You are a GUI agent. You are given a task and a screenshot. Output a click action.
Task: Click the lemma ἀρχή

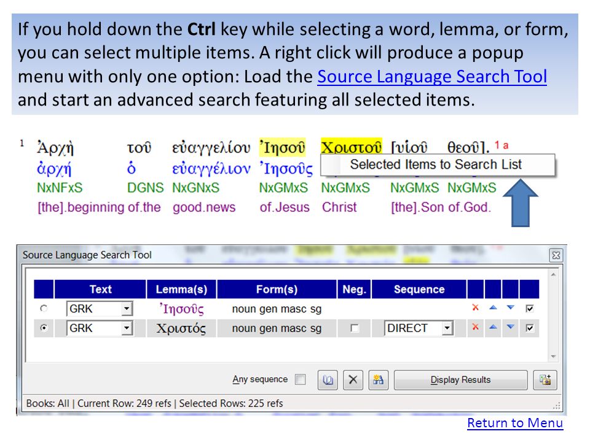click(x=54, y=169)
